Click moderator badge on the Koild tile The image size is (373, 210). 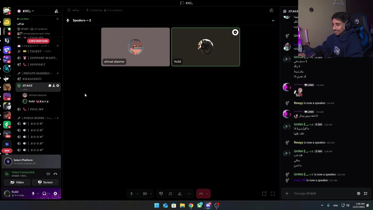(x=235, y=32)
